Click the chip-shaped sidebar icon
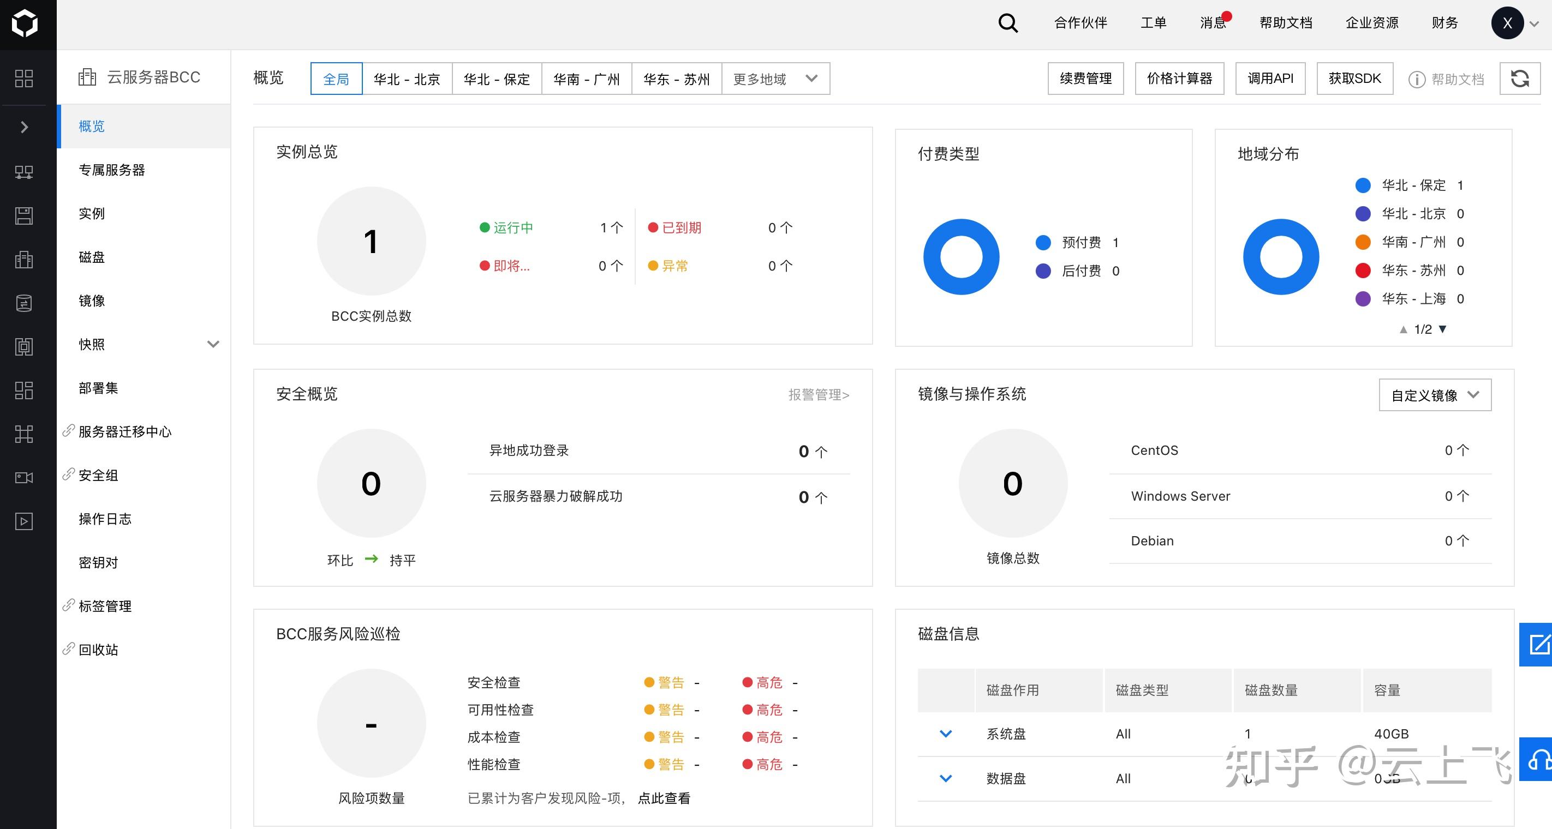1552x829 pixels. [x=24, y=347]
